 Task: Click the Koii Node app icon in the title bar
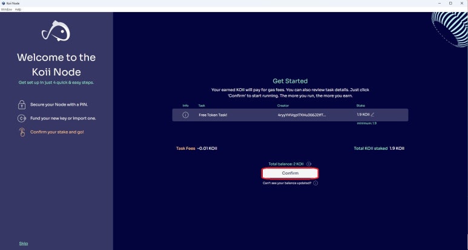click(x=3, y=3)
